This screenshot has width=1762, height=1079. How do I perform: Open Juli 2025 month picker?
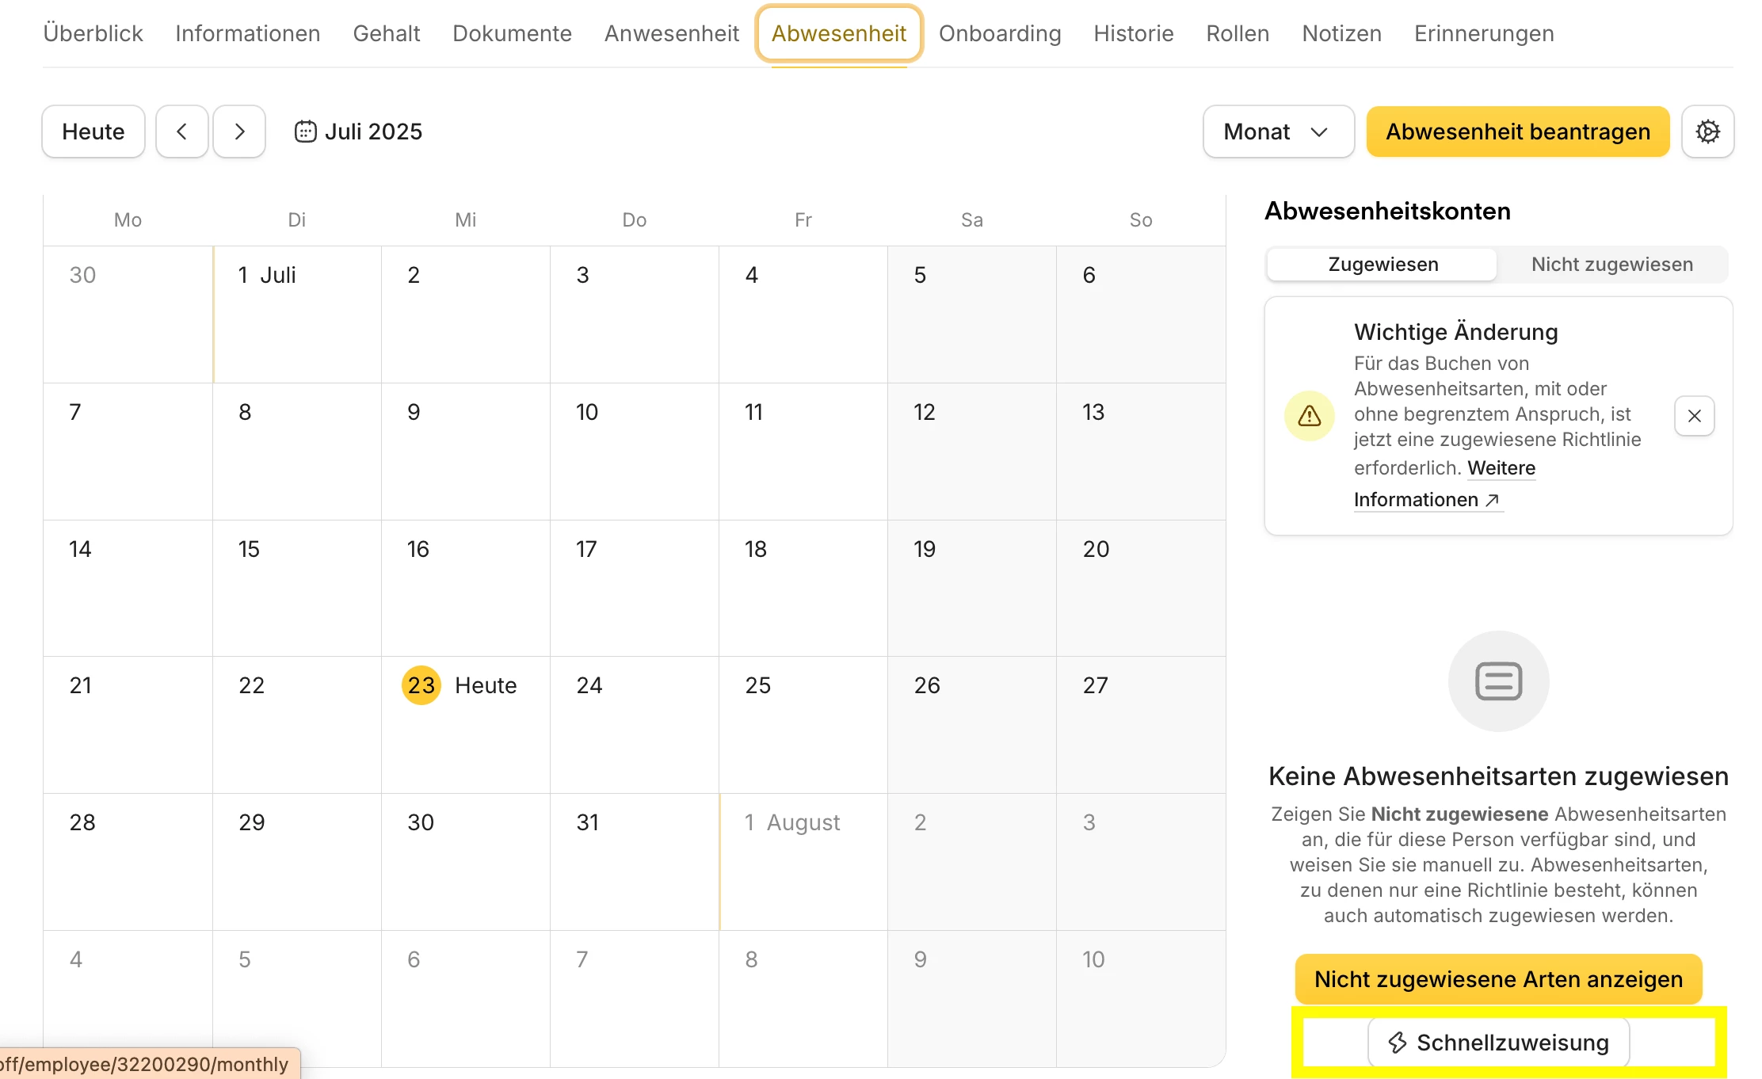373,132
